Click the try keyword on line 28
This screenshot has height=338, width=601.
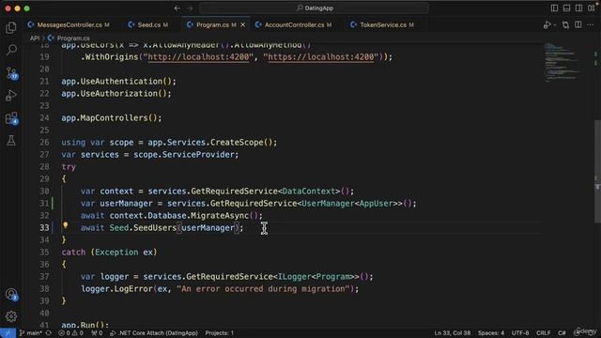(x=69, y=167)
